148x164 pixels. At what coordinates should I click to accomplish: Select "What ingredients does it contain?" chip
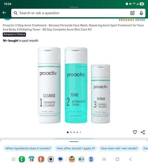point(28,148)
